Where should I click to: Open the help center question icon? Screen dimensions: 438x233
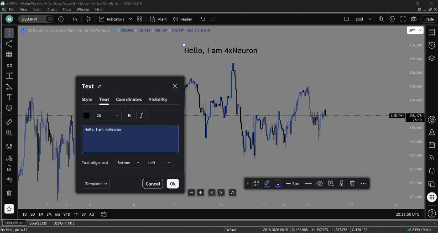pos(432,214)
